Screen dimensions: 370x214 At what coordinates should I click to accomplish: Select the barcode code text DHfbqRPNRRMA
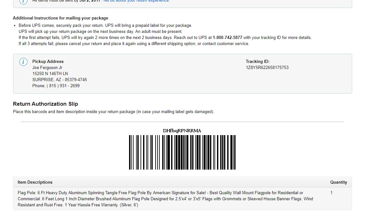[182, 131]
